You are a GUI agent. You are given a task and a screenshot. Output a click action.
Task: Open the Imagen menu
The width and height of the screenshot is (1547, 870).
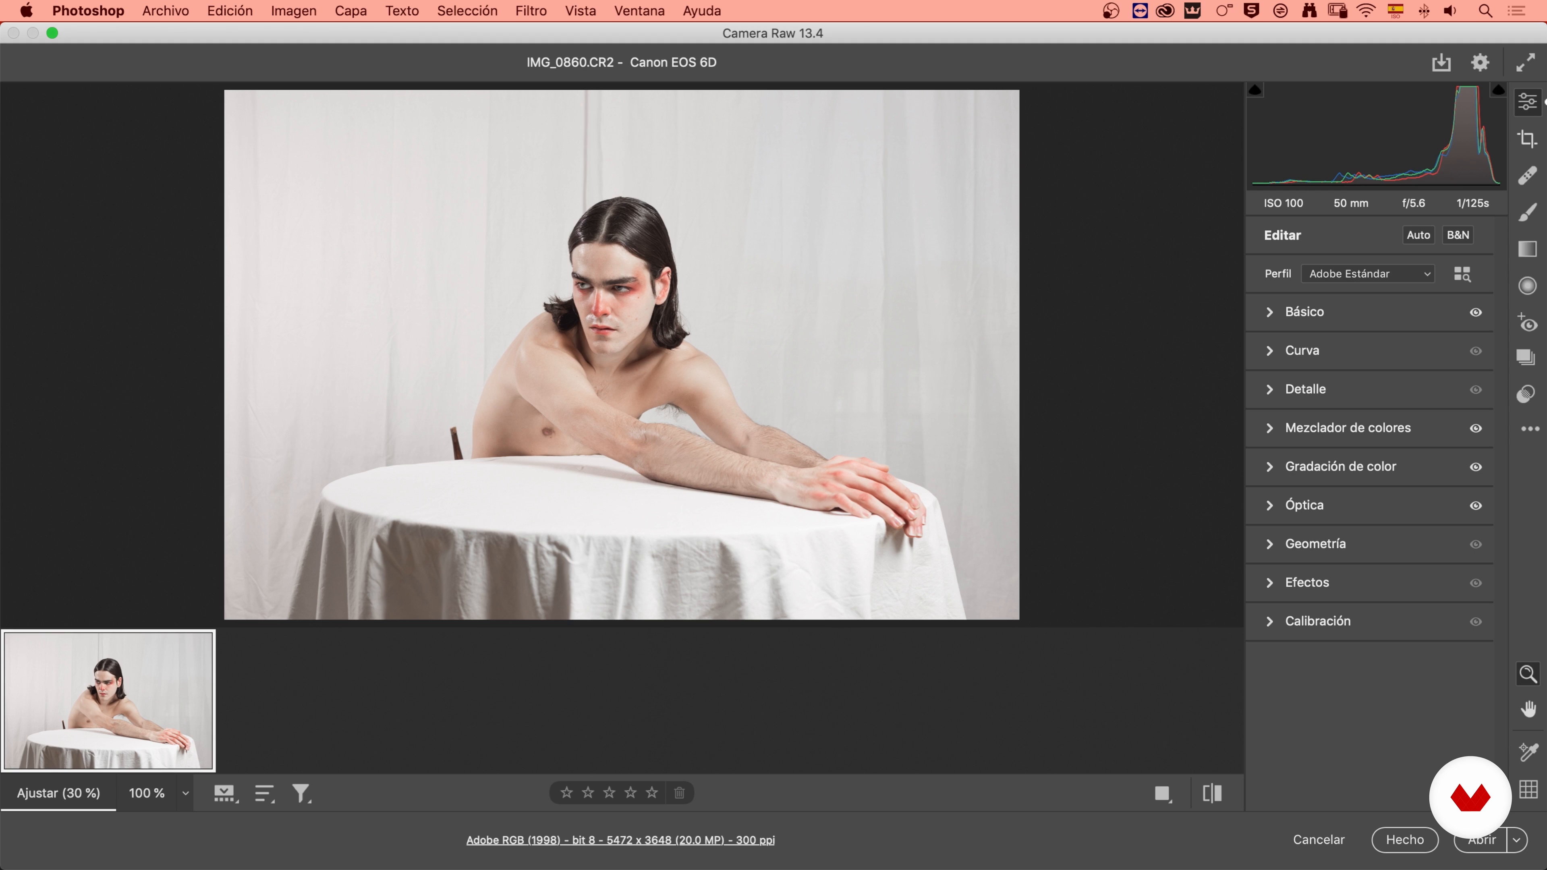(x=294, y=11)
